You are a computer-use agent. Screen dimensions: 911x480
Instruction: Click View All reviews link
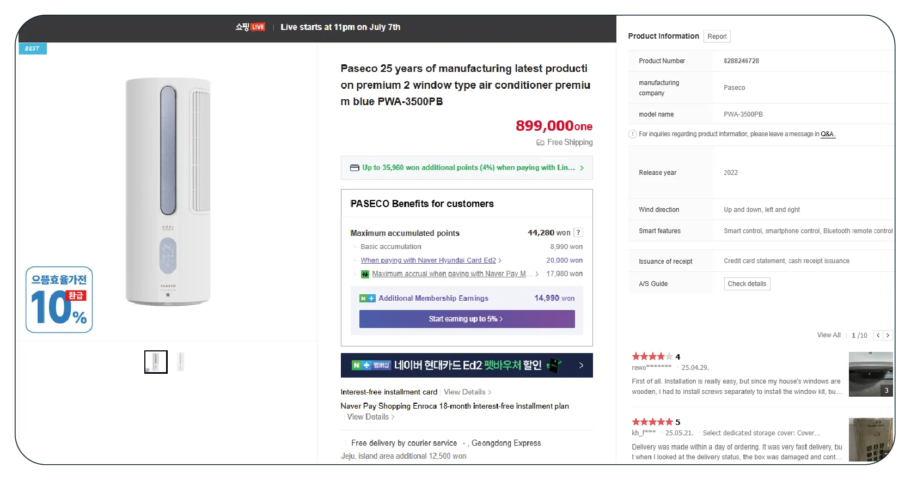point(828,336)
